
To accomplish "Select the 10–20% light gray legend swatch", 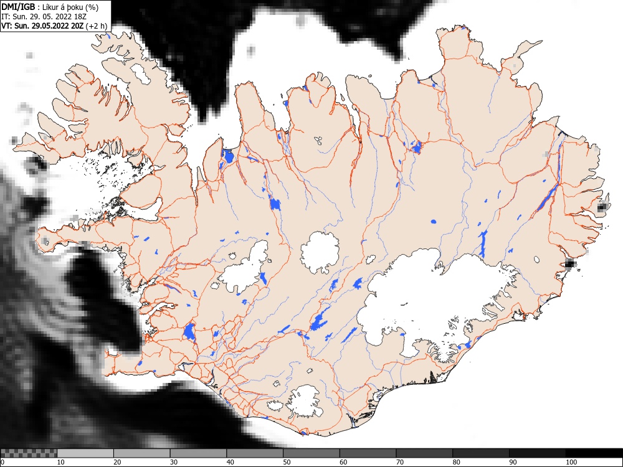I will pos(85,453).
